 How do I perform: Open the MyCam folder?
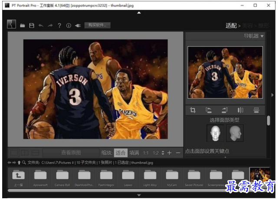coord(172,178)
